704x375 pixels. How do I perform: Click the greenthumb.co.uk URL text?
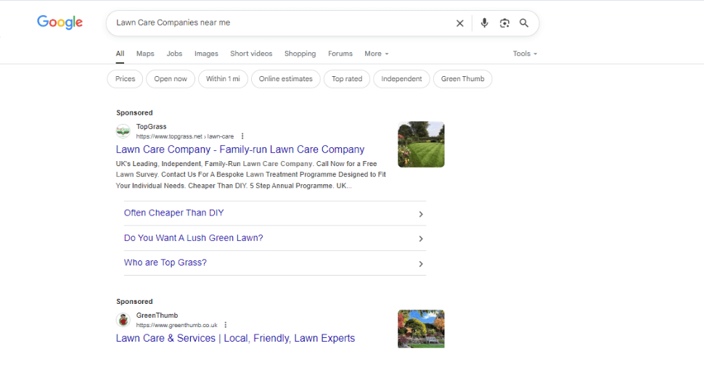(177, 325)
